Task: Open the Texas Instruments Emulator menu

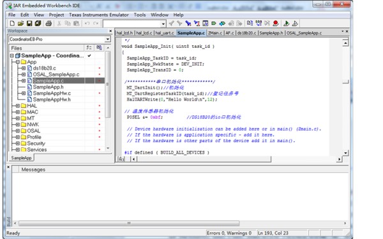Action: coord(99,15)
